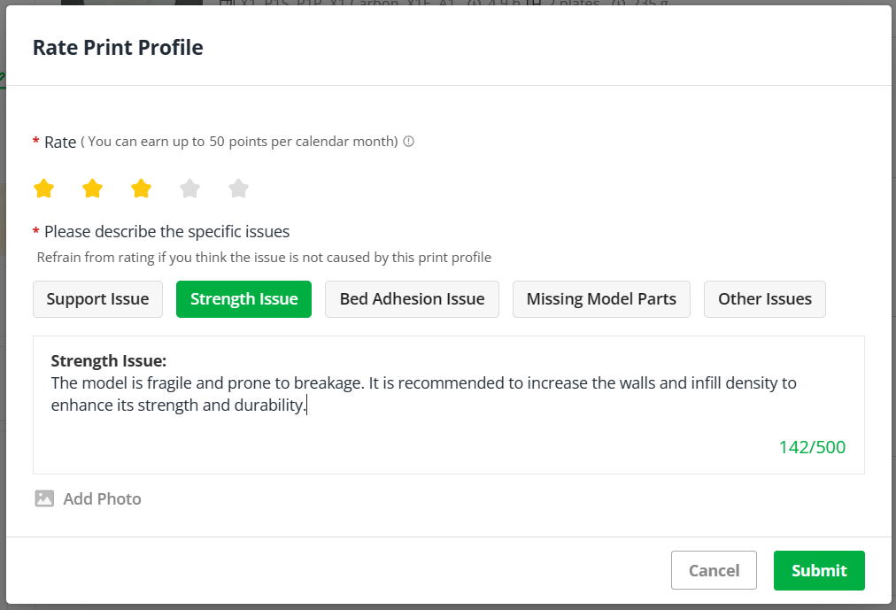Give a five-star rating

238,188
